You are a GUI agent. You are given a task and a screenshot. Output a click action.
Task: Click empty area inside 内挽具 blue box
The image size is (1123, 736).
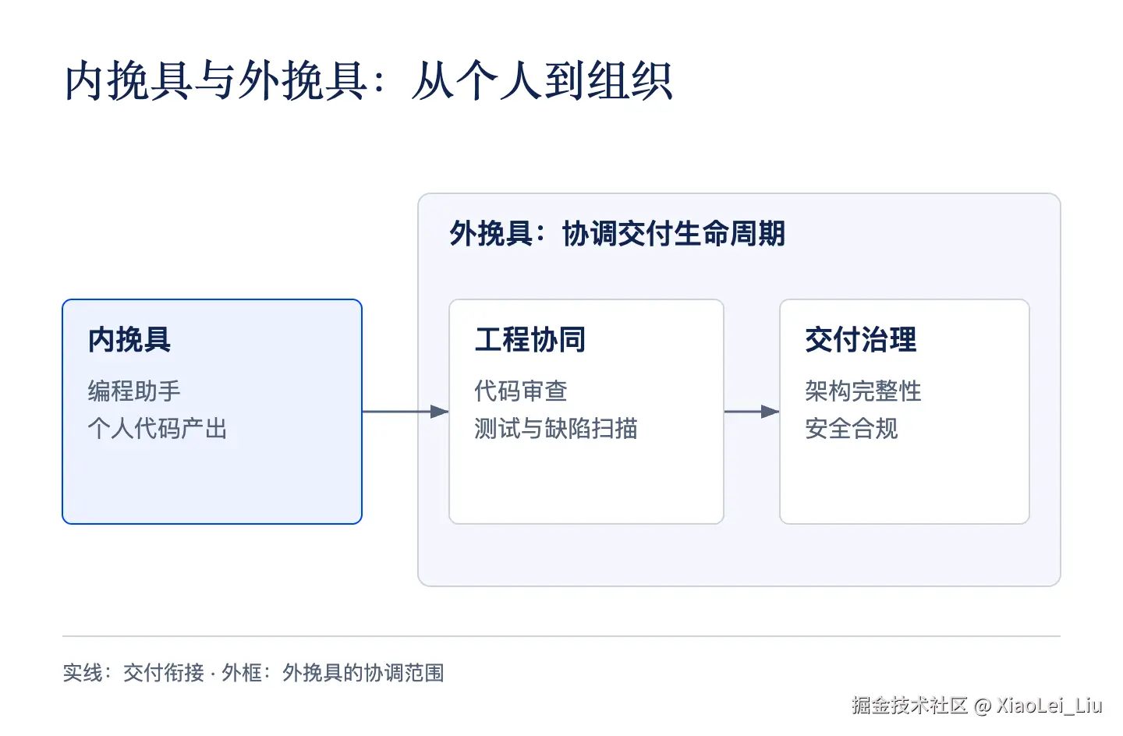(x=212, y=483)
